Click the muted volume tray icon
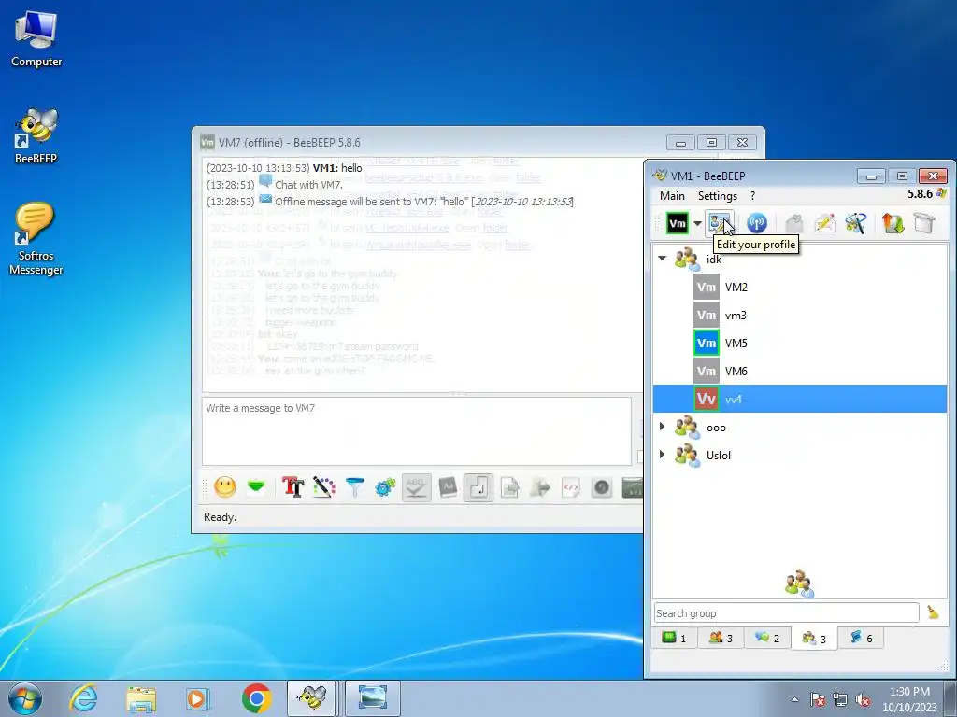957x717 pixels. 863,699
